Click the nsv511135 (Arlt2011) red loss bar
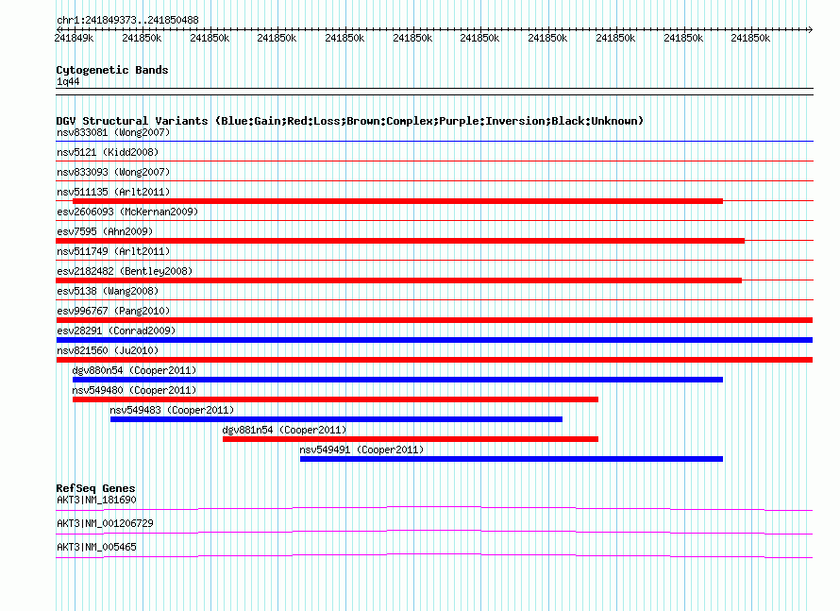The height and width of the screenshot is (611, 840). pos(397,201)
